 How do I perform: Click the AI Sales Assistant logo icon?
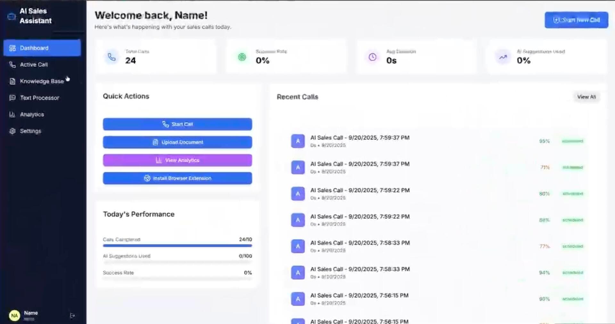11,16
